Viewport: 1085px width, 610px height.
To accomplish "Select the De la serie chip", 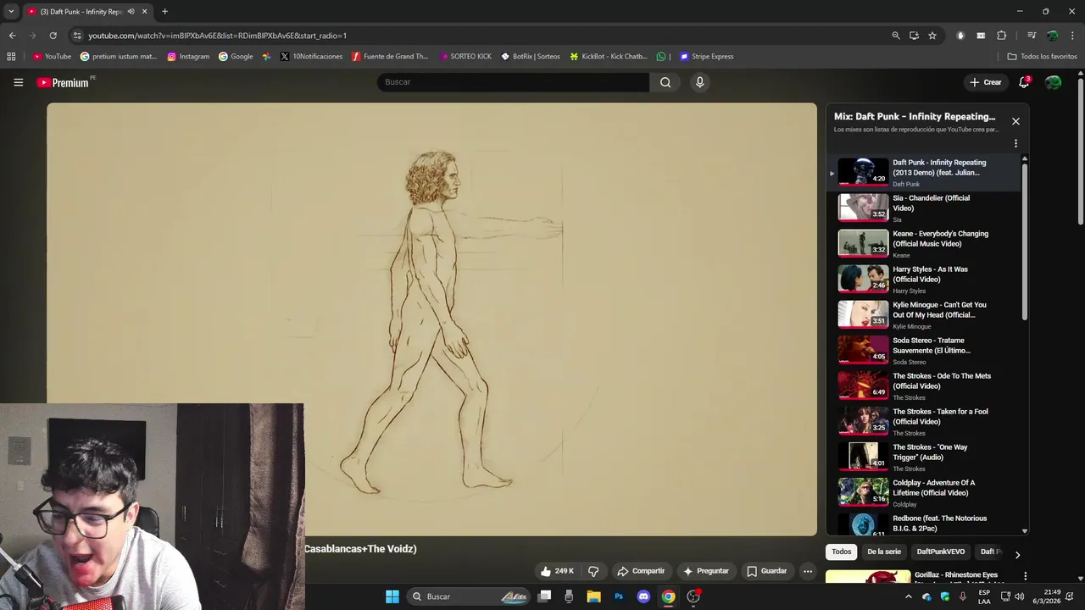I will [x=884, y=552].
